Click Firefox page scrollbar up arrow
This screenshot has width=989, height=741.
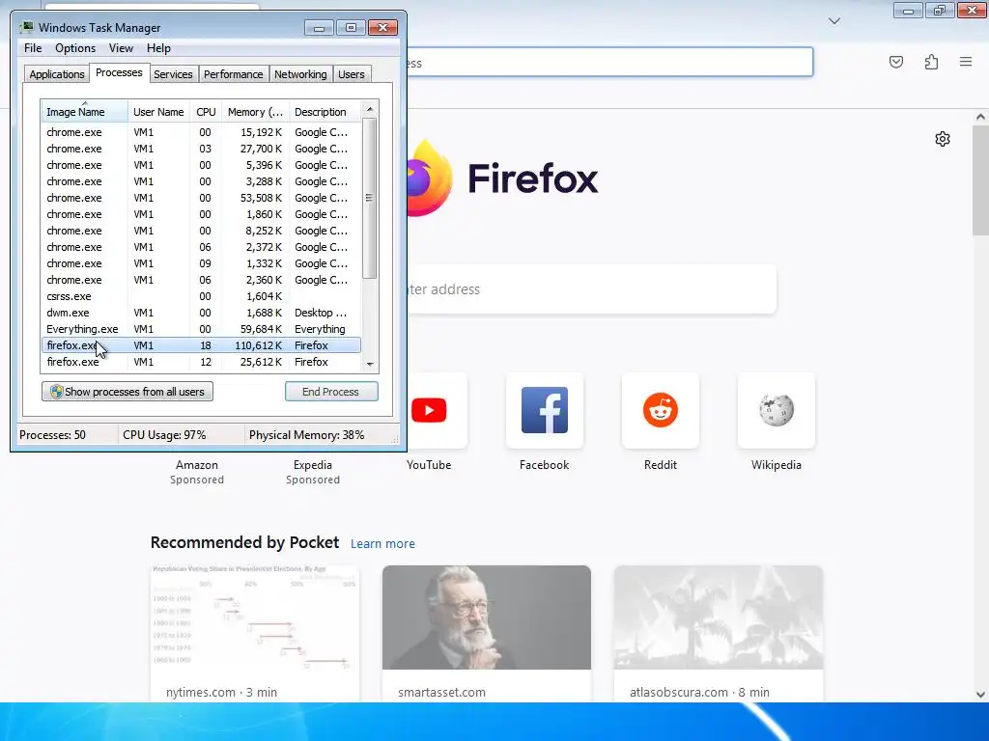pos(980,117)
